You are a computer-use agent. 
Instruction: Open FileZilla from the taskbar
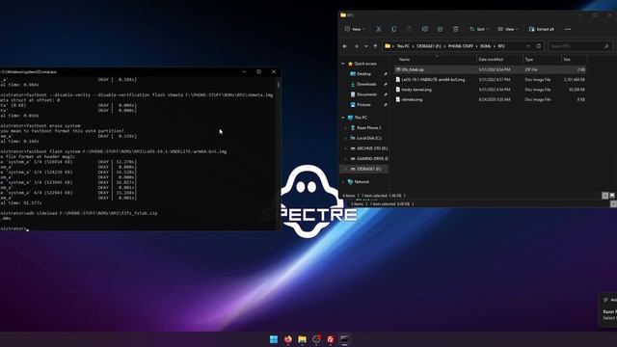point(331,339)
